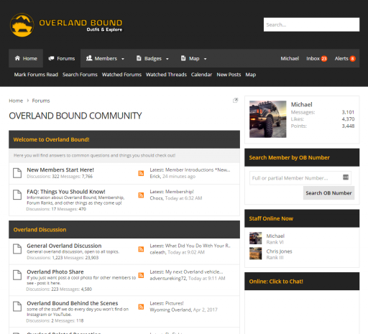Click Chris Jones avatar in Staff Online
The width and height of the screenshot is (368, 334).
tap(255, 254)
